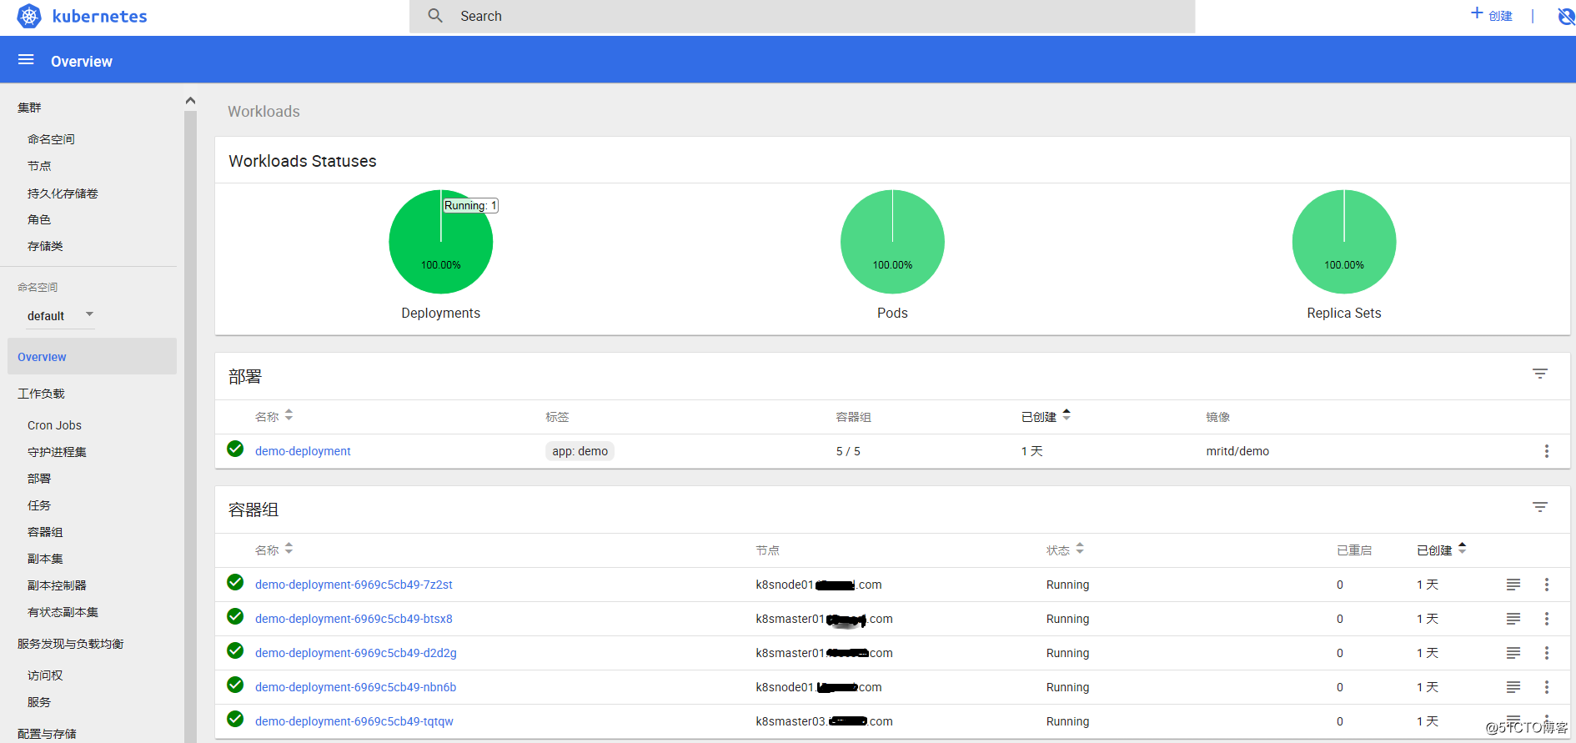The width and height of the screenshot is (1576, 743).
Task: Open actions menu for pod d2d2g
Action: pyautogui.click(x=1547, y=653)
